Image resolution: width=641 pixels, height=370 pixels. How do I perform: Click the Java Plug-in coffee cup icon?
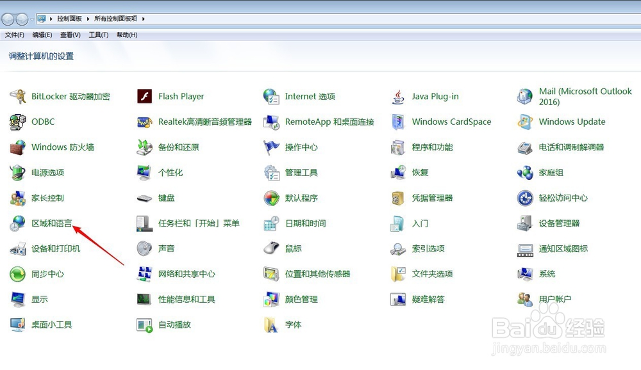[x=398, y=97]
